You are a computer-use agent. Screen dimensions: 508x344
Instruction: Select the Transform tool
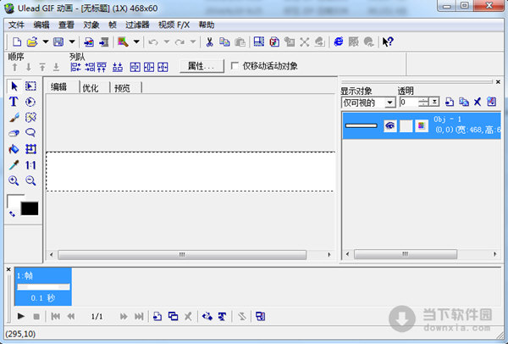[30, 149]
